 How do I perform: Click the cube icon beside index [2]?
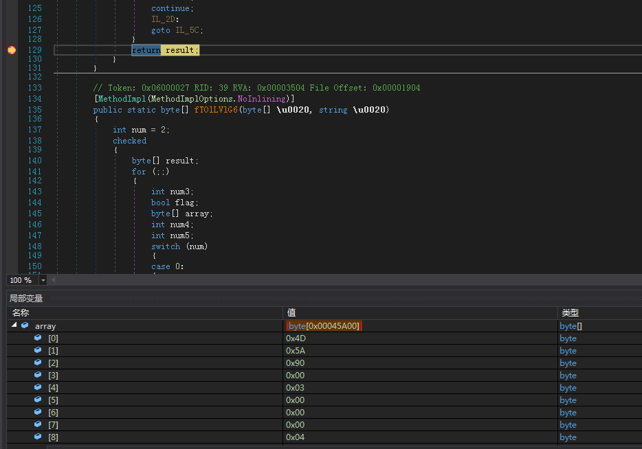click(x=38, y=362)
